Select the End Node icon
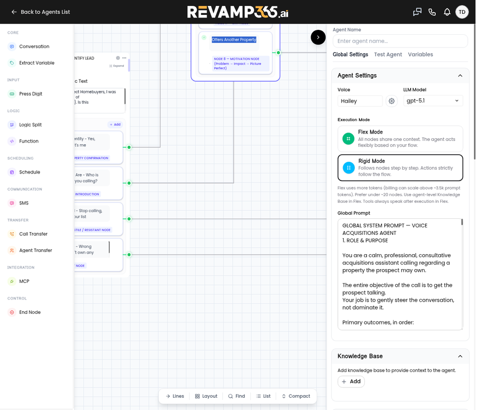This screenshot has height=410, width=477. [12, 312]
